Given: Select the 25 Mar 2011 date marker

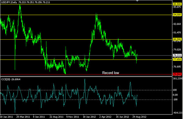Looking at the screenshot, I should point(23,117).
